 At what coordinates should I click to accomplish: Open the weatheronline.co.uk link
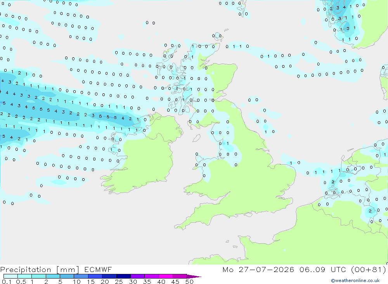pos(355,281)
